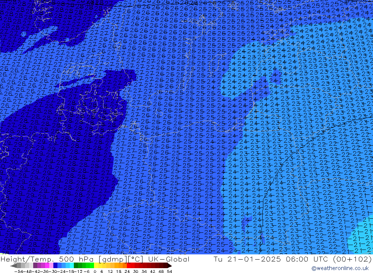373x273 pixels.
Task: Pick the bright magenta legend swatch
Action: [47, 266]
